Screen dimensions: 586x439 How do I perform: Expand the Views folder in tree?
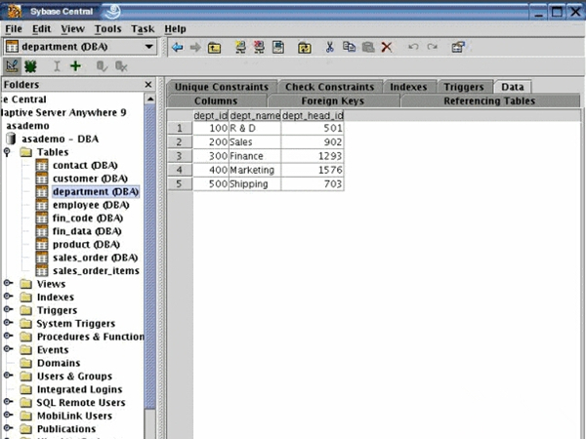click(x=9, y=284)
